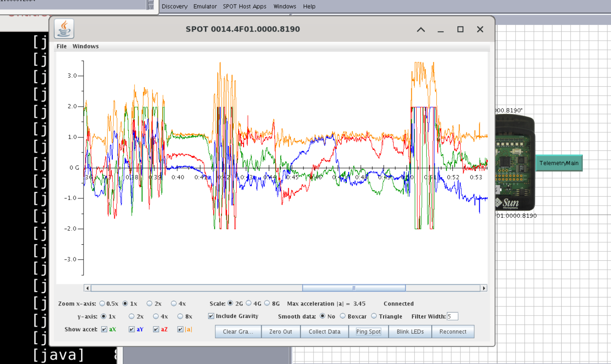Toggle the aX acceleration checkbox
Viewport: 611px width, 364px height.
coord(104,329)
